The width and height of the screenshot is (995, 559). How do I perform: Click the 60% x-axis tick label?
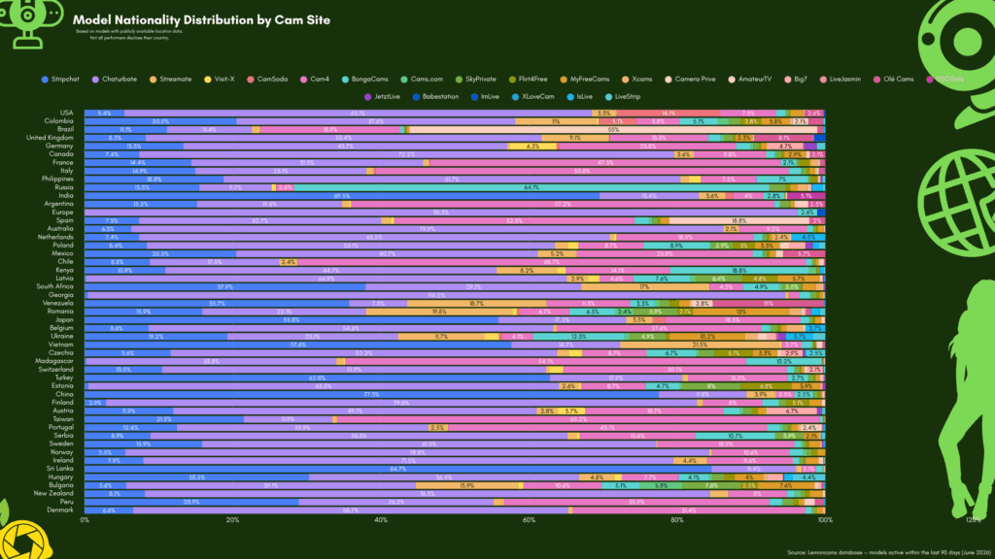[x=530, y=520]
